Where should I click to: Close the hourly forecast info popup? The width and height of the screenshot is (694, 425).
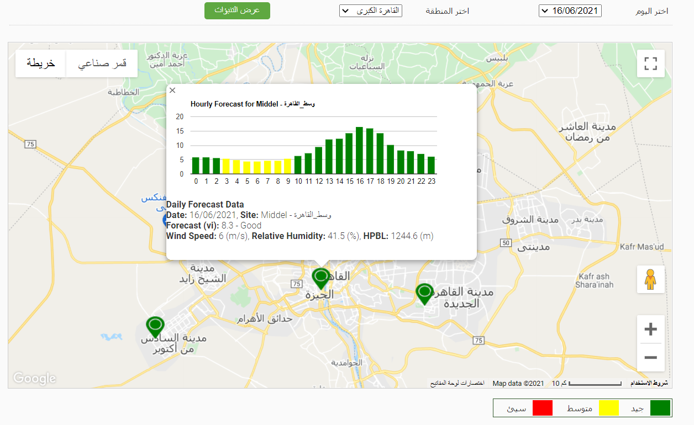pyautogui.click(x=172, y=91)
